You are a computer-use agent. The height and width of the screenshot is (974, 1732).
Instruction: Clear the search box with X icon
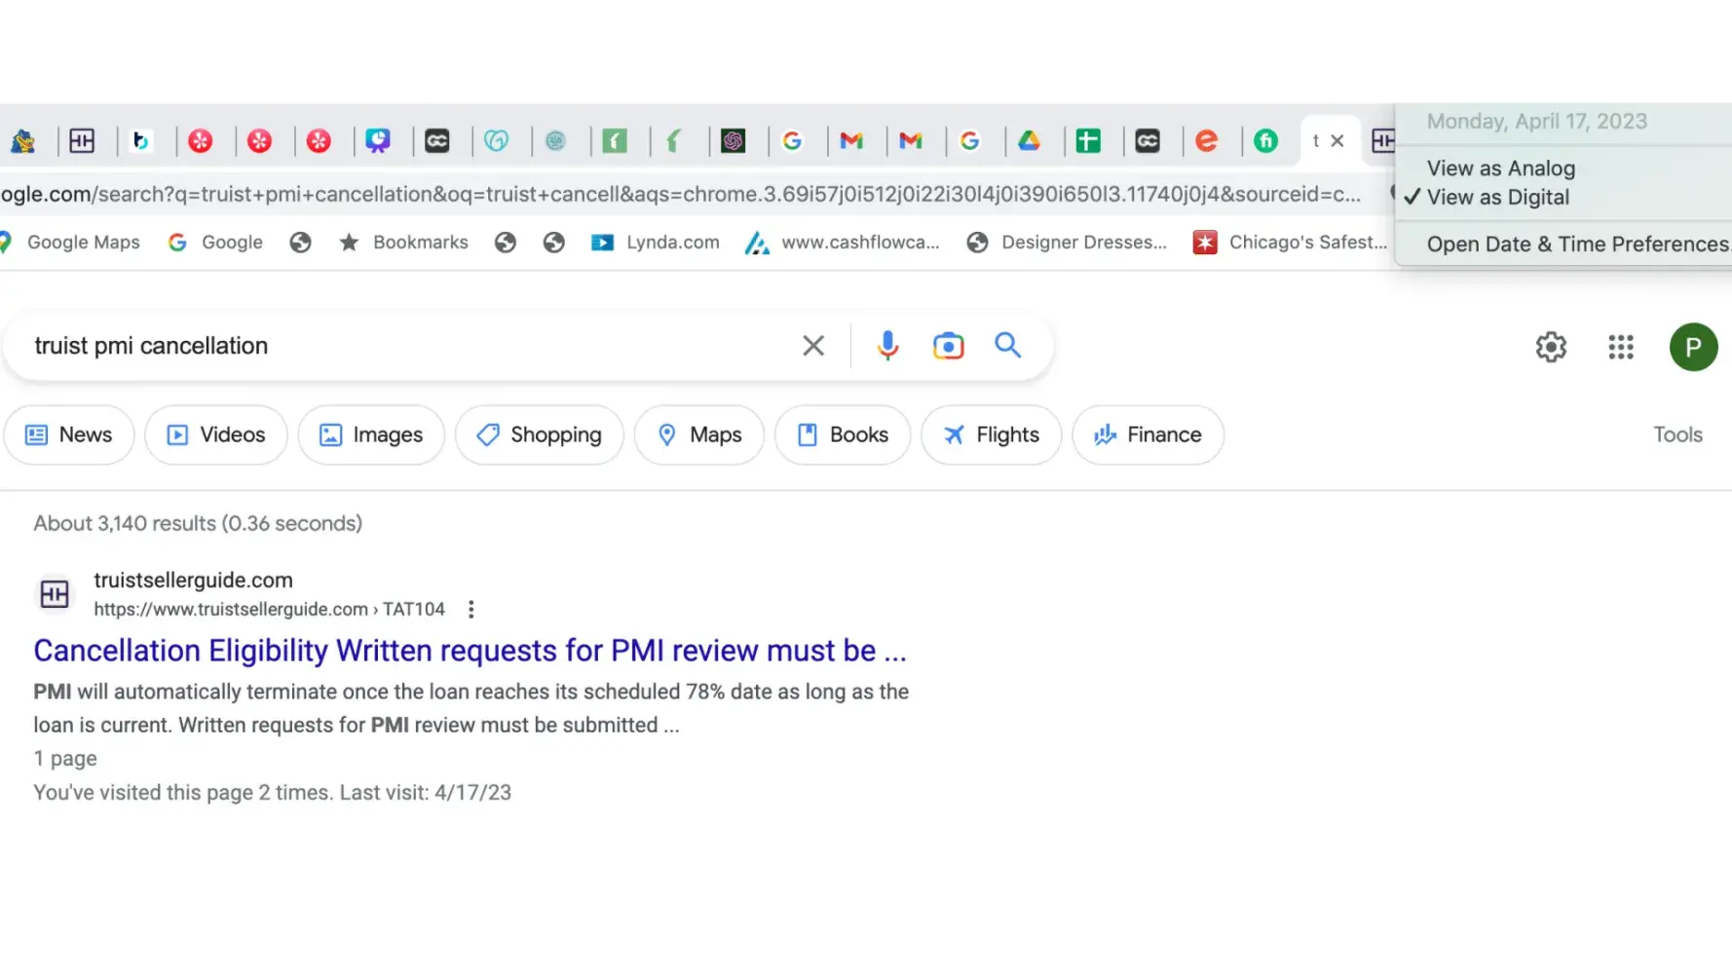[x=813, y=346]
